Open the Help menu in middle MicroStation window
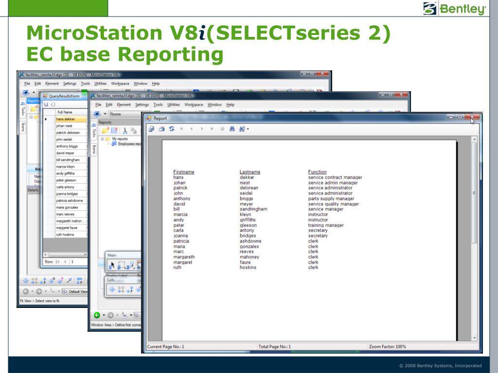This screenshot has width=498, height=373. click(230, 105)
